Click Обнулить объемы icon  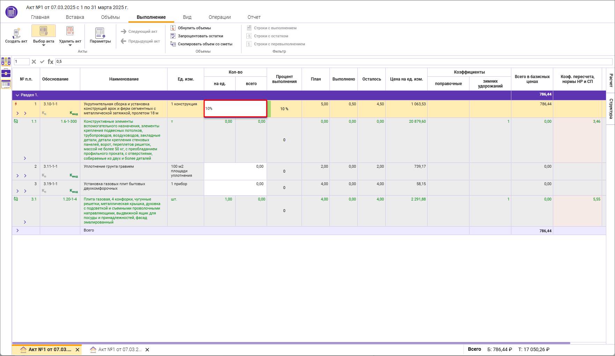coord(173,28)
